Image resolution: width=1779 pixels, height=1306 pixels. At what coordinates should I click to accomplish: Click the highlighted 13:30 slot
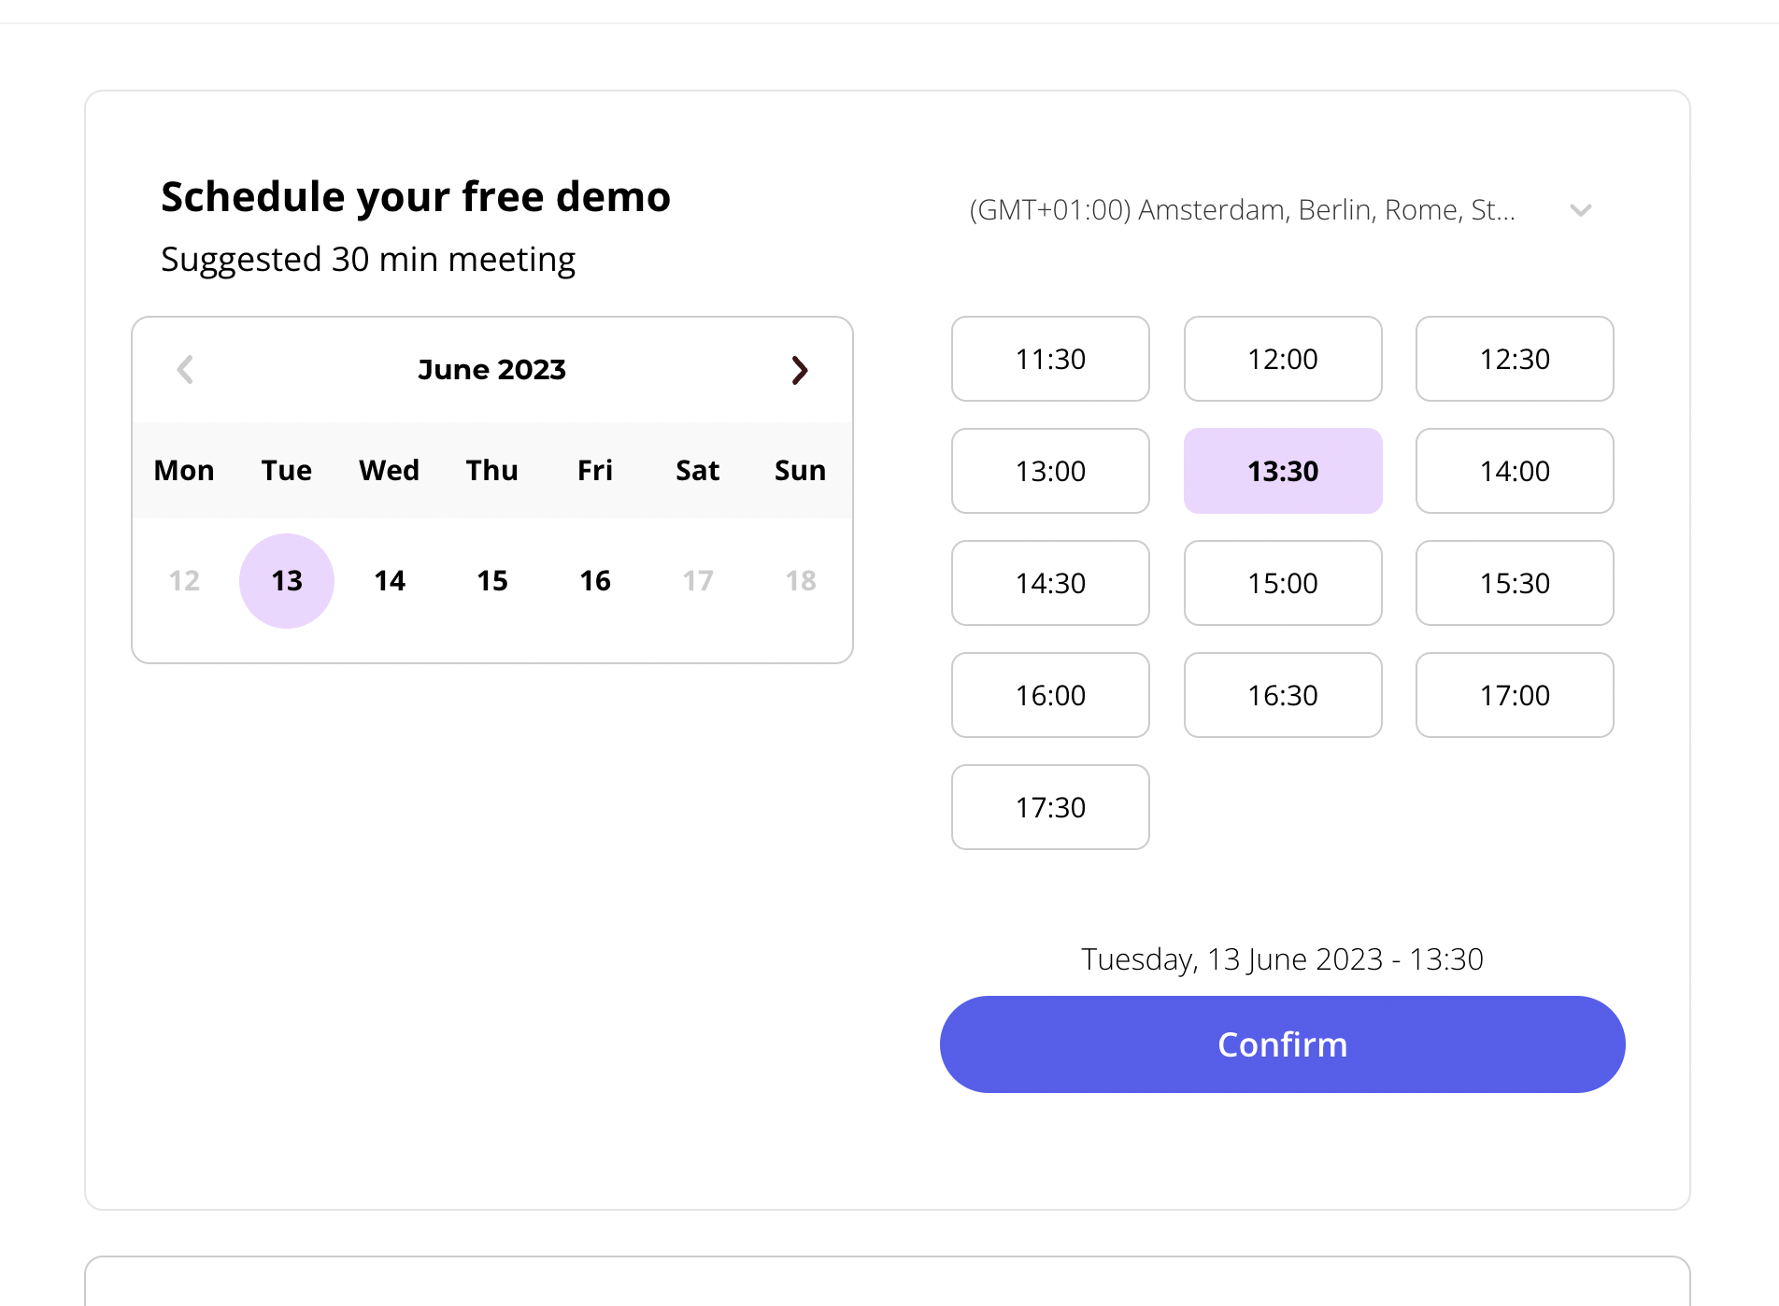tap(1283, 471)
